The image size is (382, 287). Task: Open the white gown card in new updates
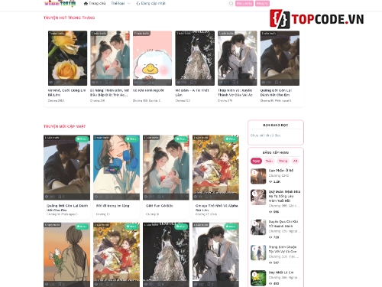(x=166, y=255)
